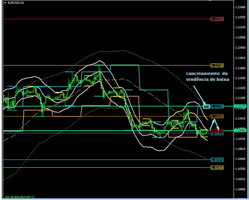Viewport: 249px width, 200px height.
Task: Click the upward arrow under the 1.11043 label
Action: [213, 123]
